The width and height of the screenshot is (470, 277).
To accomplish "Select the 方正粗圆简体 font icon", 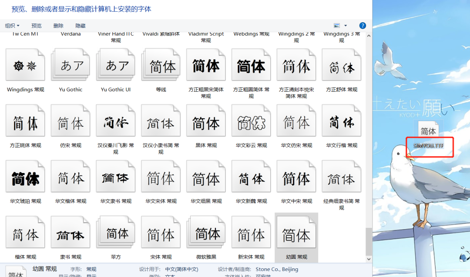I will pos(251,65).
